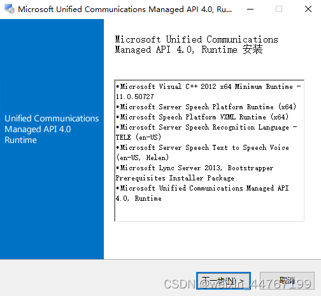Select the Visual C++ 2012 x64 Minimum Runtime line
Screen dimensions: 321x296
208,86
